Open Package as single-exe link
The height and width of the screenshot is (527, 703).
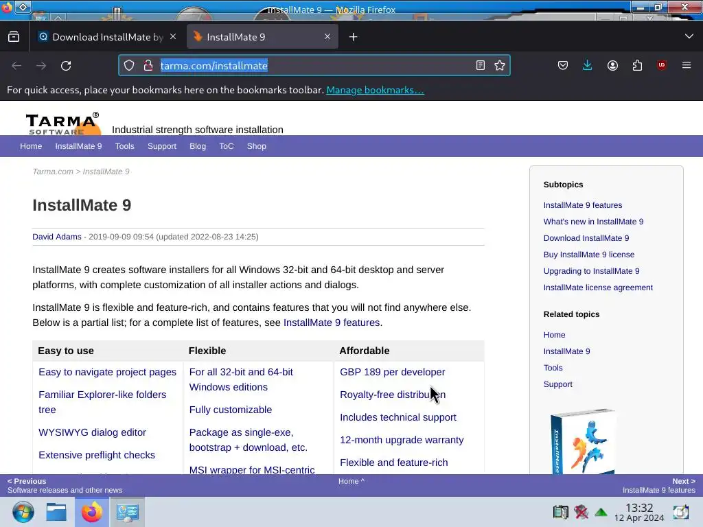tap(249, 440)
